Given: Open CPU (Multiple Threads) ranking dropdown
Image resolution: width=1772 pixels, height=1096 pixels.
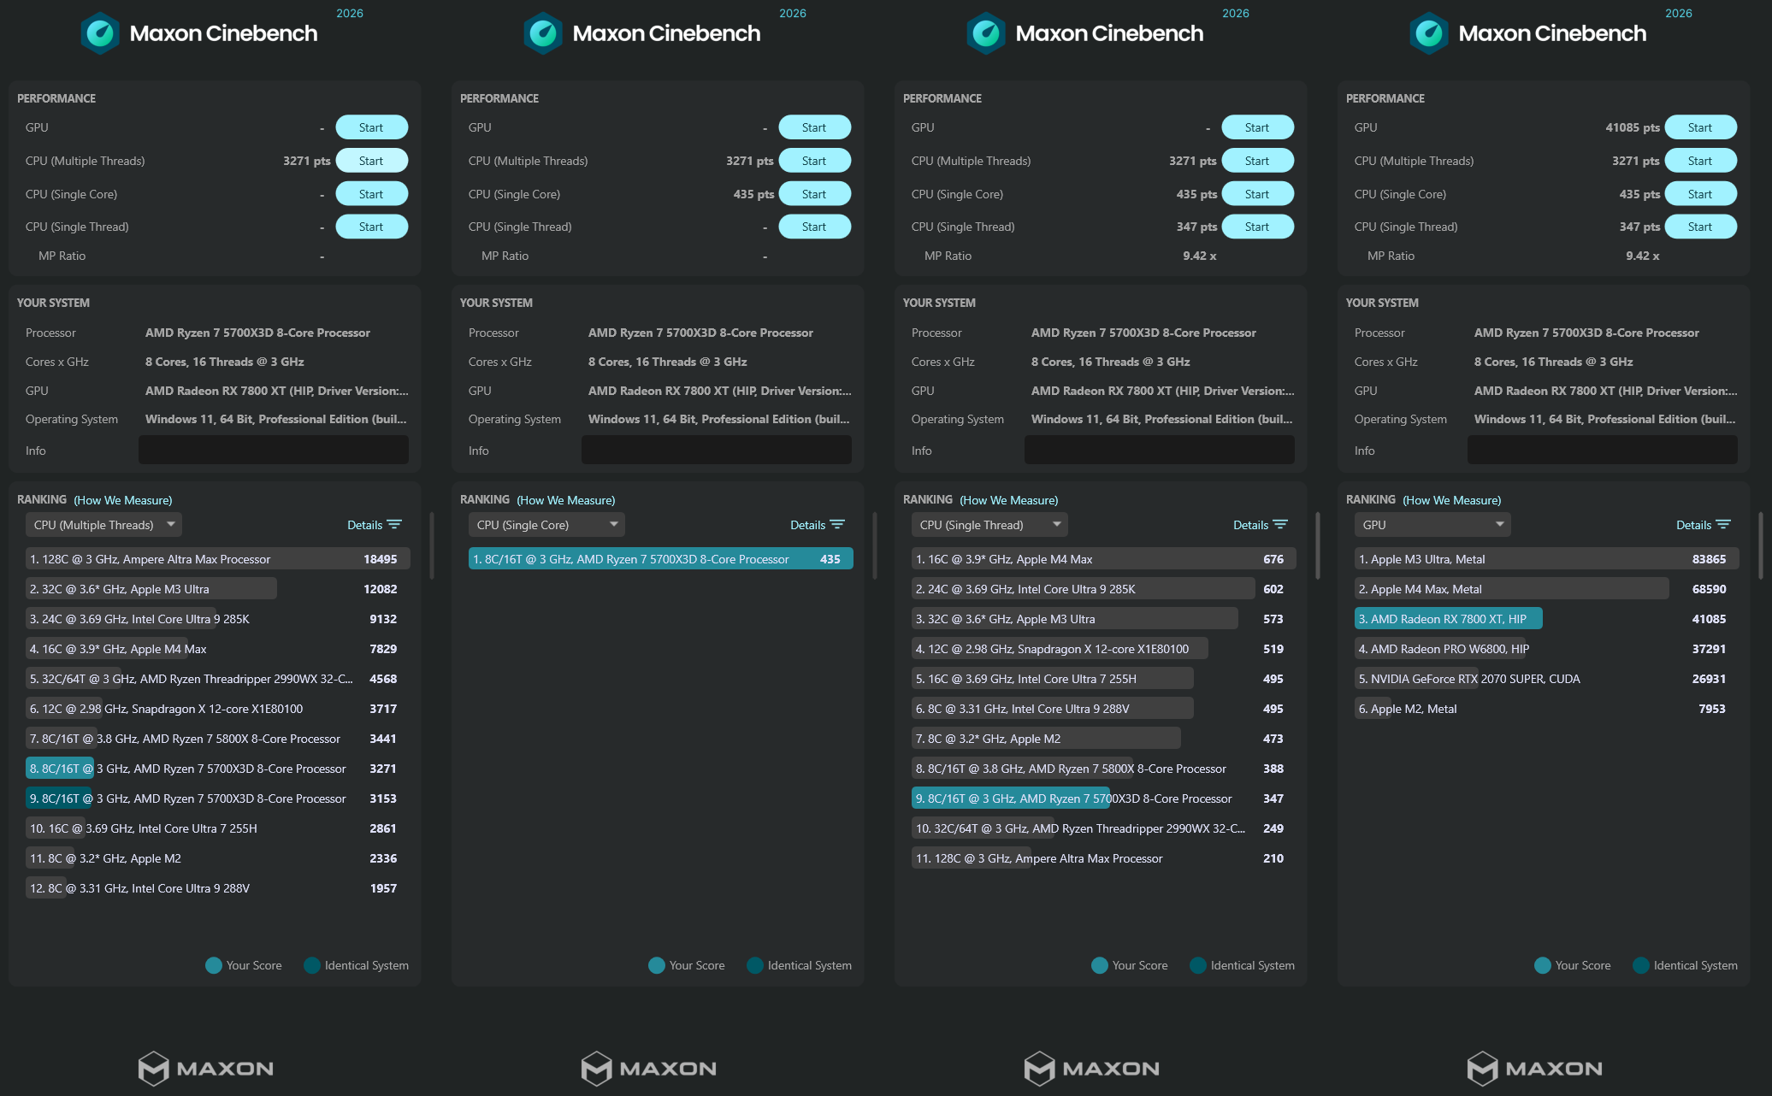Looking at the screenshot, I should [103, 525].
